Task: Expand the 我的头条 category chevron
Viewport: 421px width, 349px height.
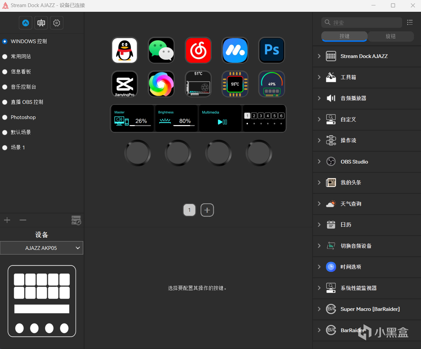Action: coord(319,182)
